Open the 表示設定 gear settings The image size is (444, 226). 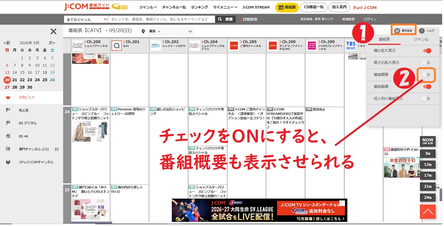coord(403,31)
